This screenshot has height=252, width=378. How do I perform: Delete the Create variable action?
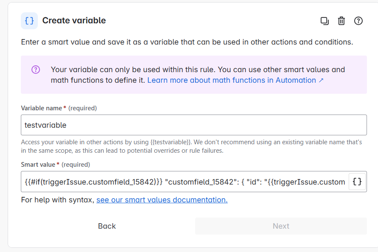341,21
